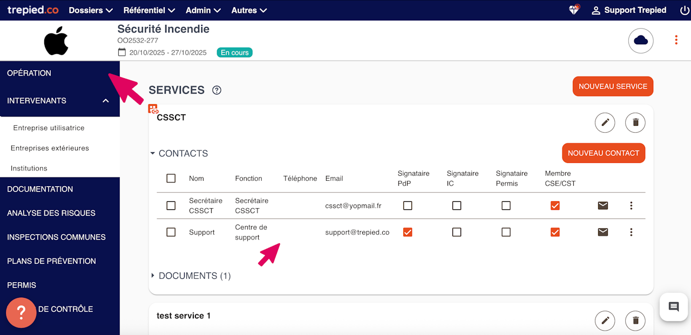691x335 pixels.
Task: Click the NOUVEAU CONTACT button
Action: [603, 153]
